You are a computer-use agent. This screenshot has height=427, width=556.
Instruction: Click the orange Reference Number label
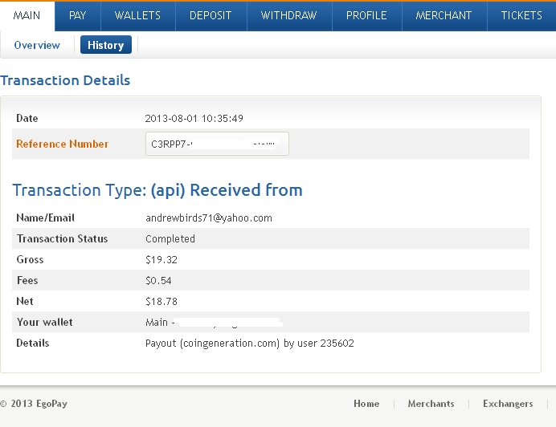[62, 144]
